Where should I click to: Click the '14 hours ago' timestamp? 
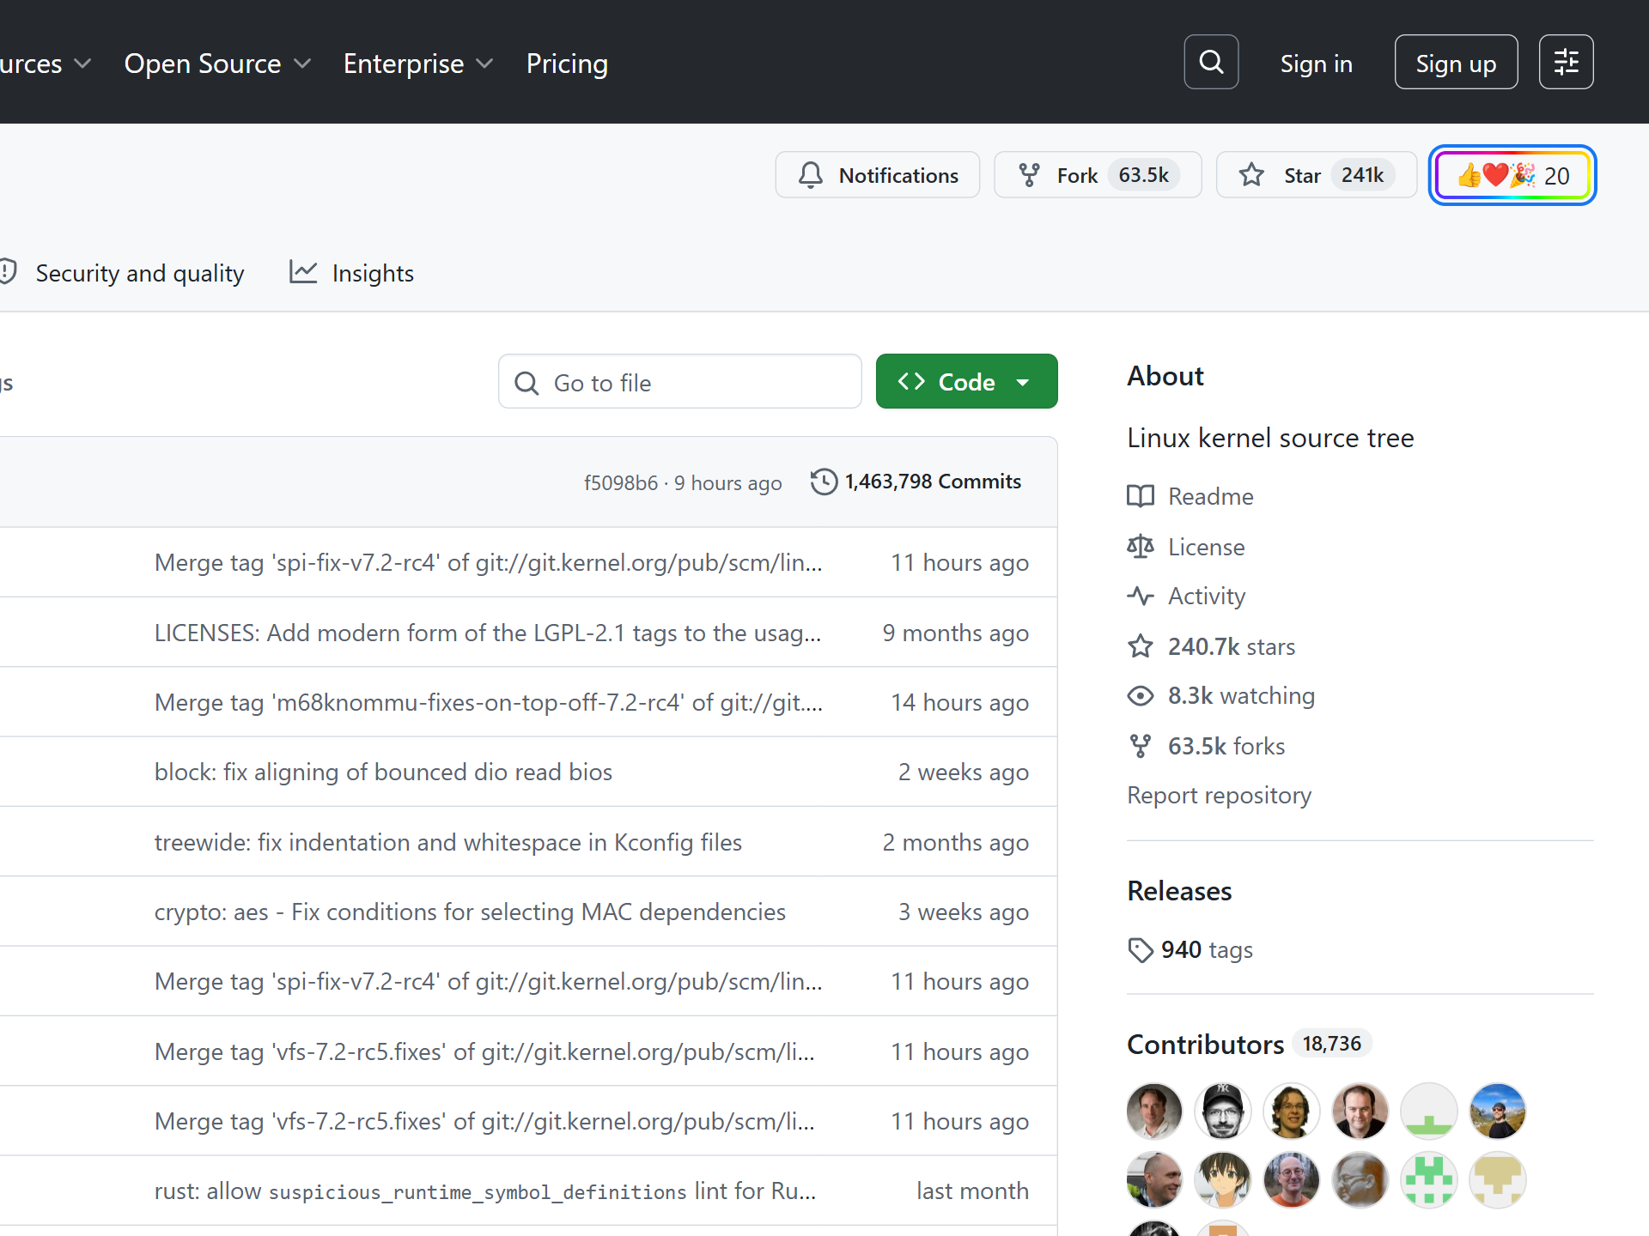click(x=959, y=702)
